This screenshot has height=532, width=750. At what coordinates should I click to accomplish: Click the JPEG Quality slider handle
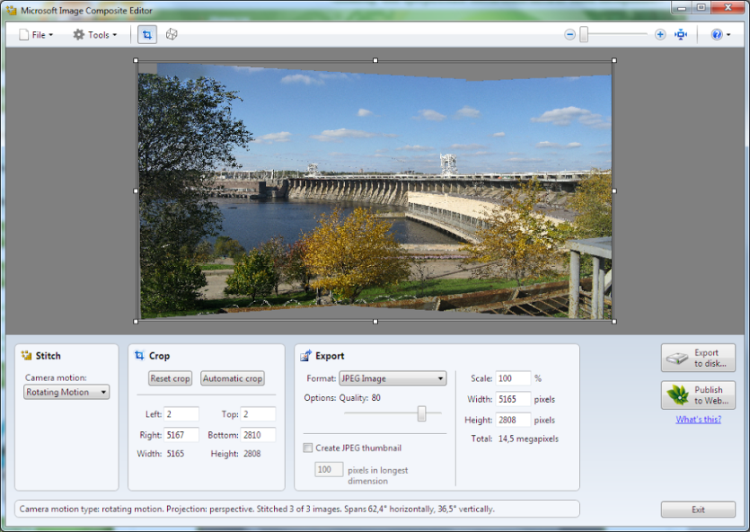(421, 413)
